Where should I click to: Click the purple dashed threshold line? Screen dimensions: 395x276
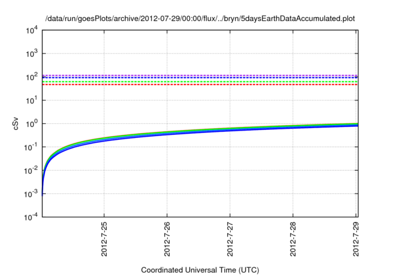200,75
